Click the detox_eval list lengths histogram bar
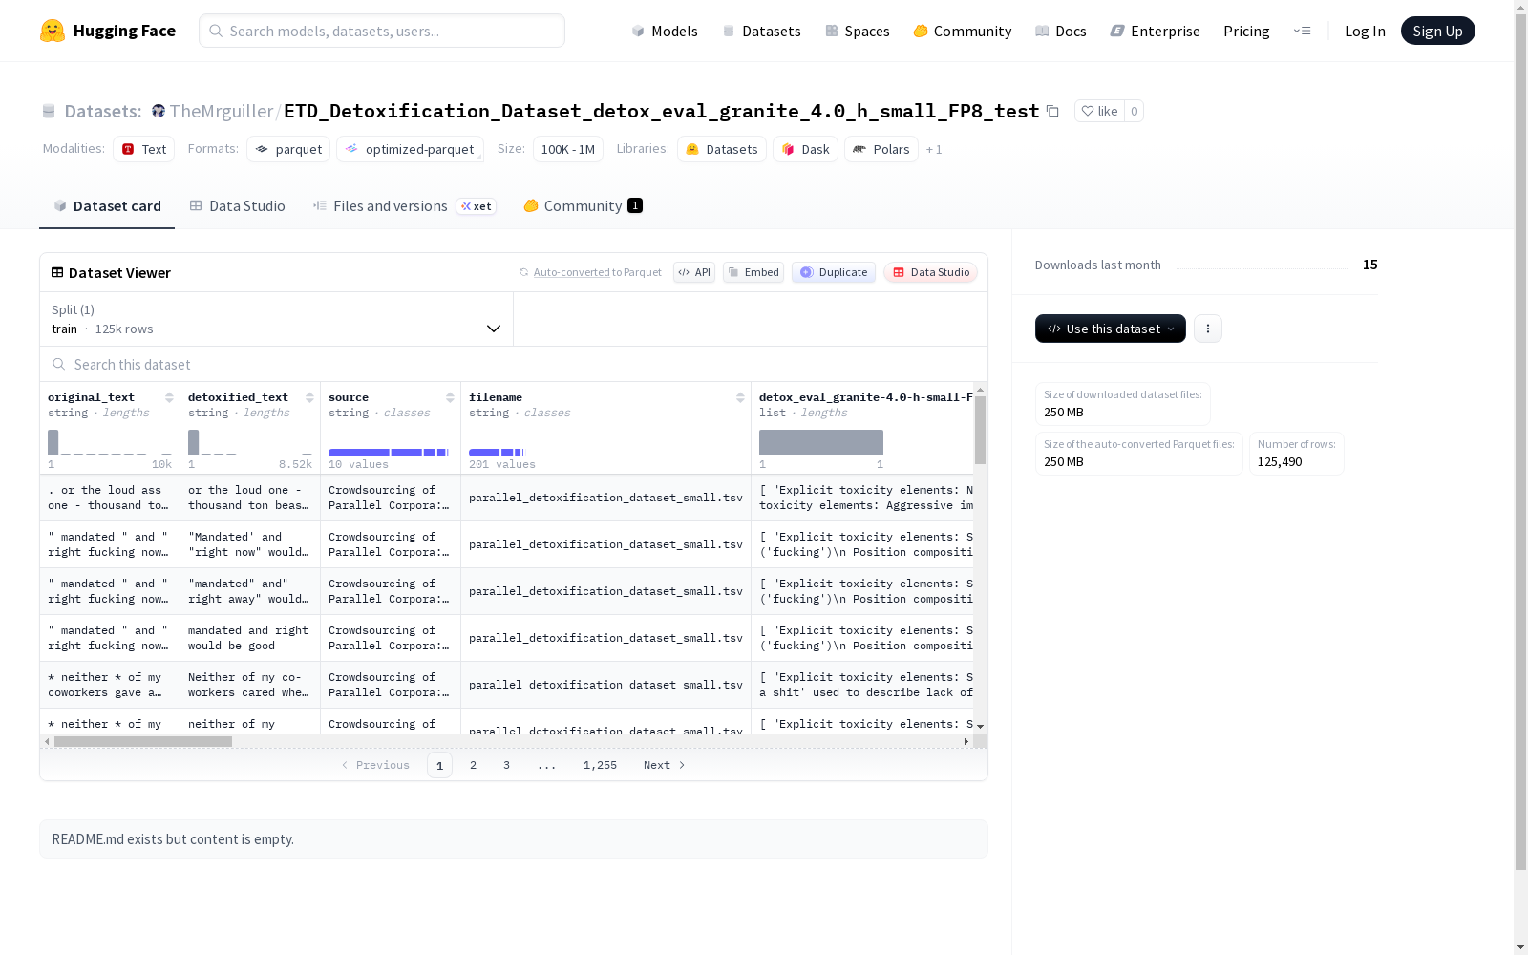 tap(821, 442)
